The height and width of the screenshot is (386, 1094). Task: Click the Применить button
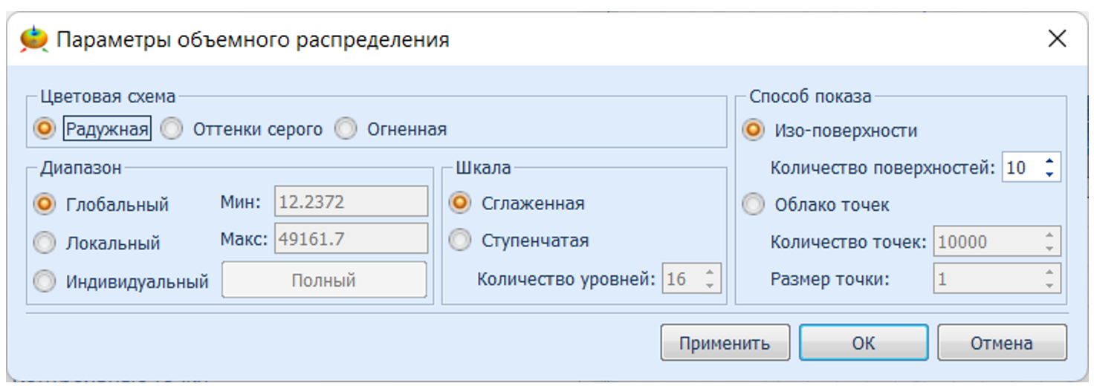point(724,343)
